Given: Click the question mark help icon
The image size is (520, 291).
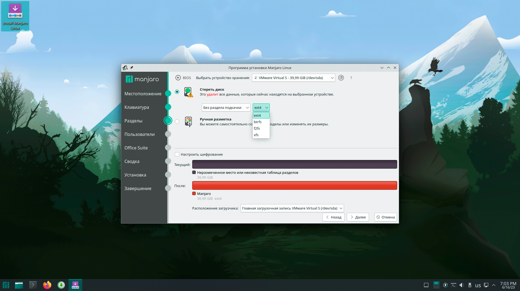Looking at the screenshot, I should (x=351, y=78).
